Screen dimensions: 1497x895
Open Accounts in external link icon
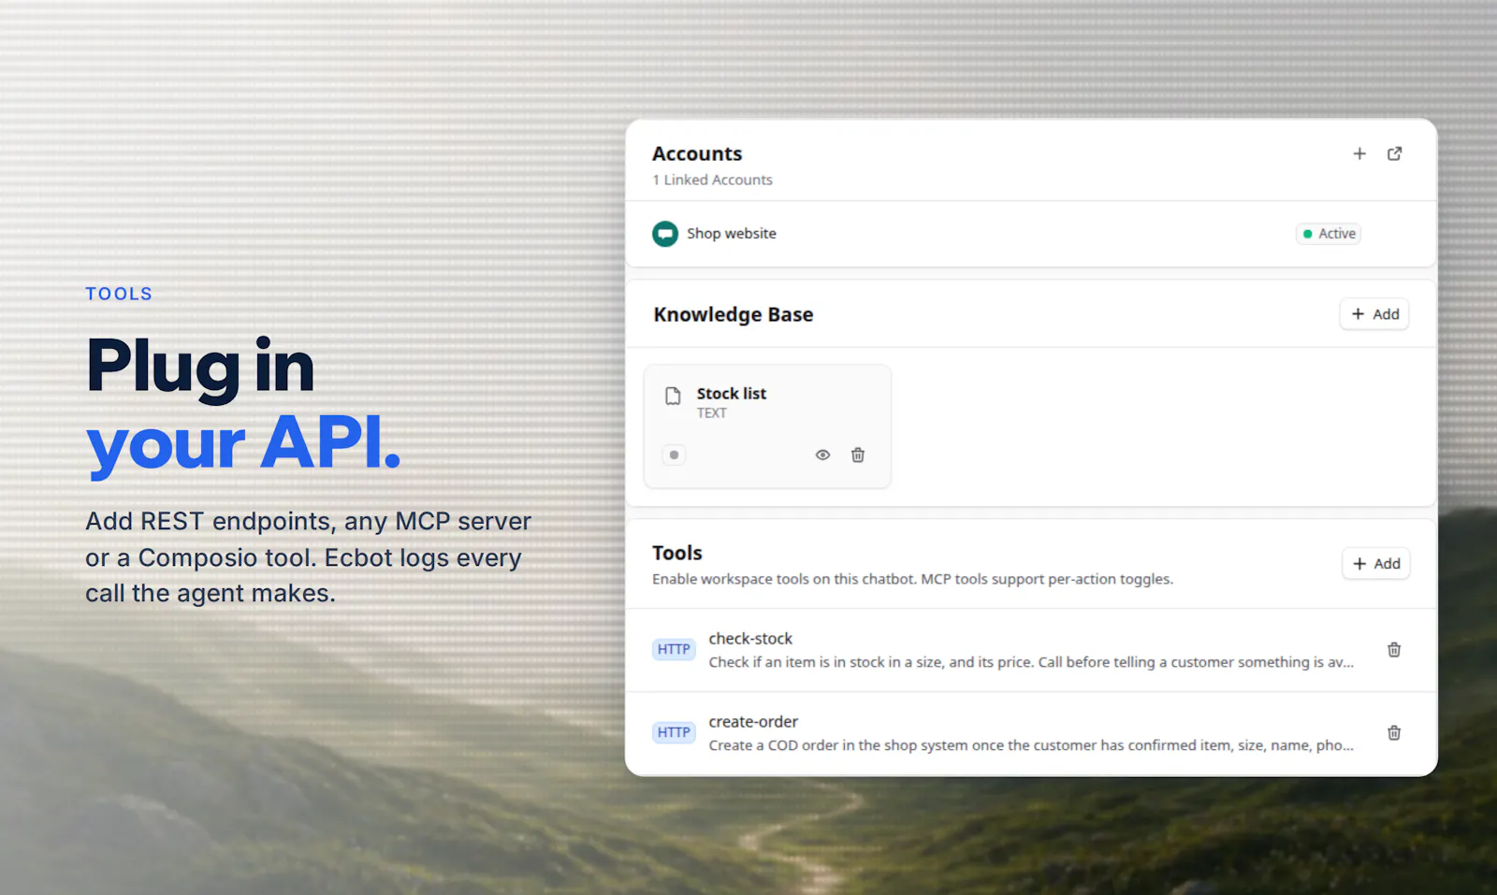coord(1395,153)
